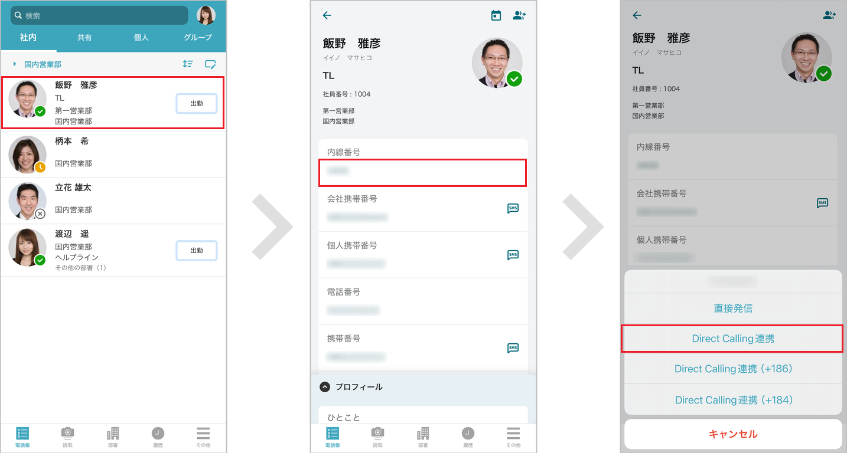847x453 pixels.
Task: Collapse the プロフィール section
Action: (325, 387)
